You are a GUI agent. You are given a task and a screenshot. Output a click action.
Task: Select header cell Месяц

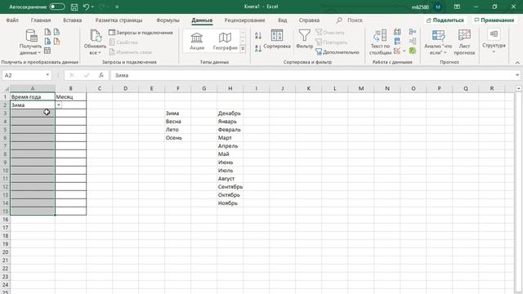[71, 96]
